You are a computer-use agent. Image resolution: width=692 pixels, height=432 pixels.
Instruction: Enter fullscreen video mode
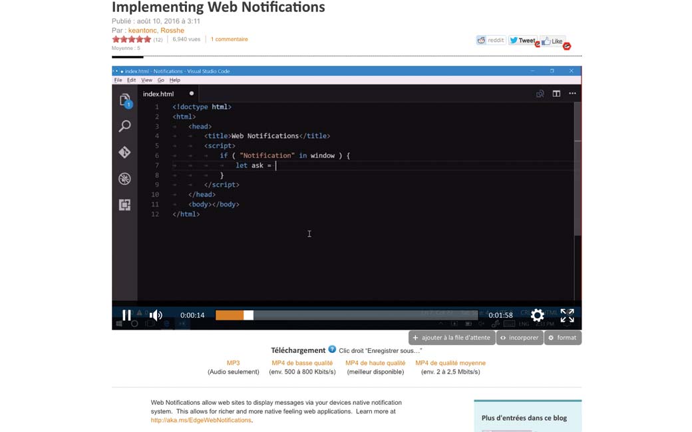pos(567,315)
